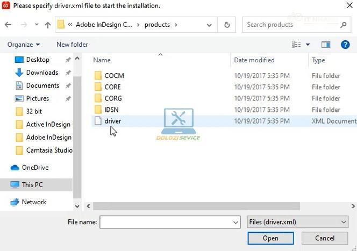Click the File name input field
The height and width of the screenshot is (251, 357).
coord(166,222)
